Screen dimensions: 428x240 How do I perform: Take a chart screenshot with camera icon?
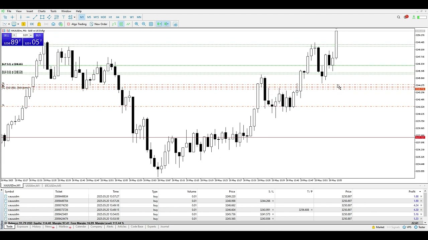click(175, 24)
